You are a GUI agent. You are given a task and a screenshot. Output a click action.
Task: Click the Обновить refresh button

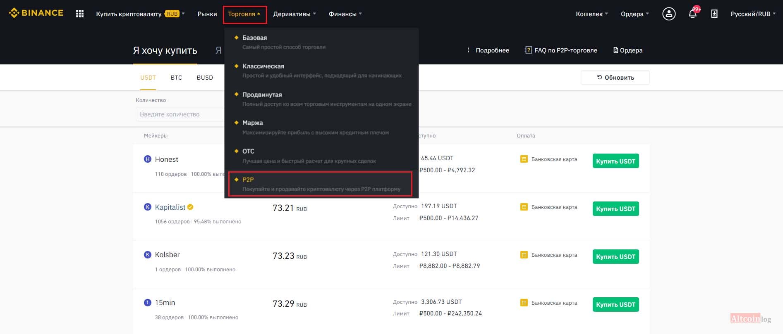click(615, 78)
